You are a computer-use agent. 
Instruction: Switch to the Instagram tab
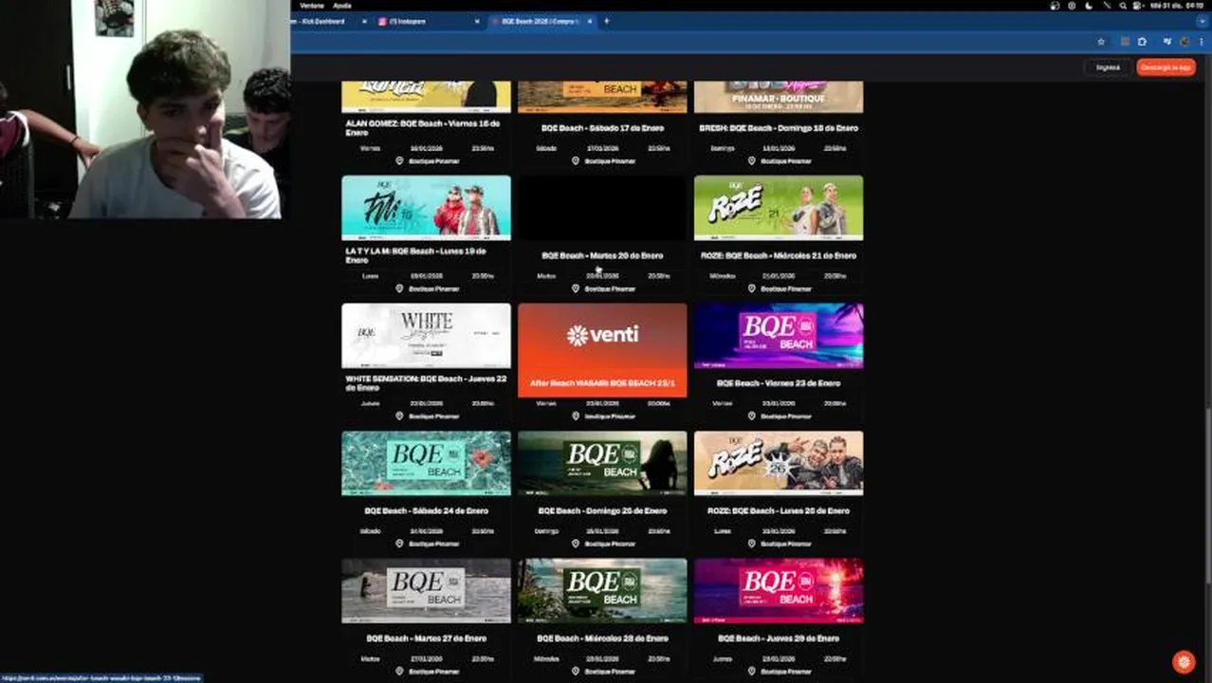(427, 21)
